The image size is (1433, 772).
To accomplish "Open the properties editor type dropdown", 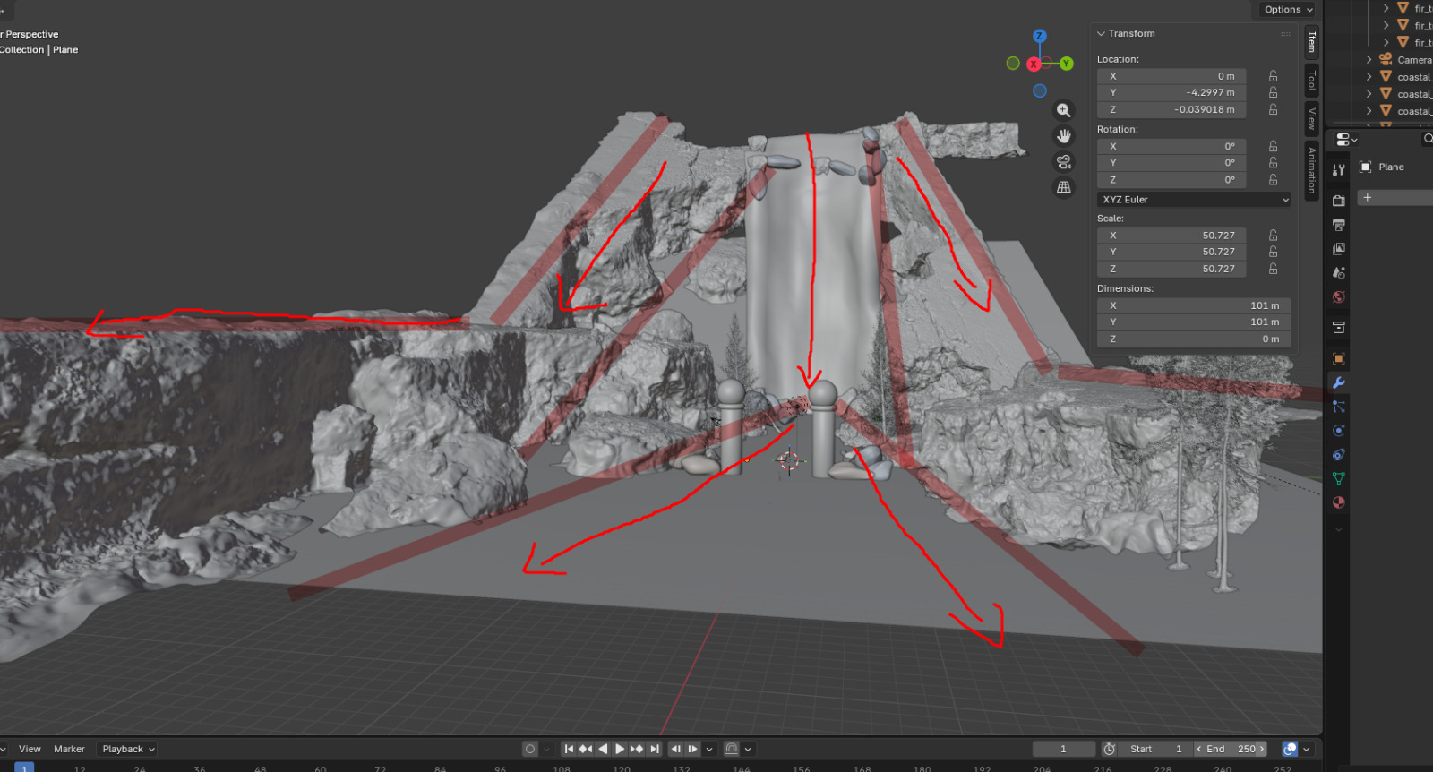I will pos(1345,140).
